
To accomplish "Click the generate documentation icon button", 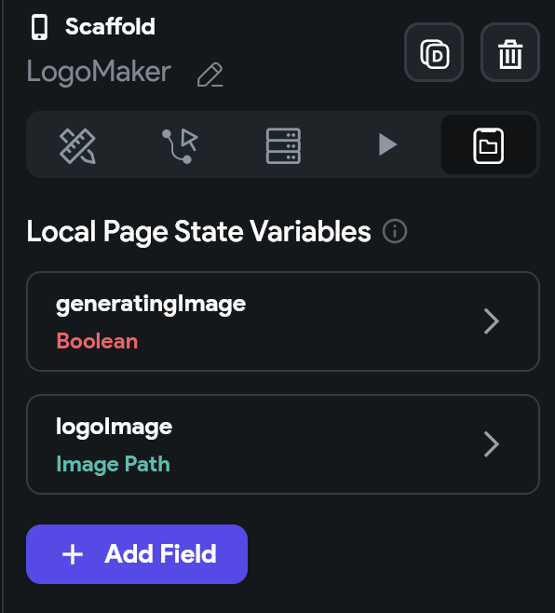I will (434, 52).
